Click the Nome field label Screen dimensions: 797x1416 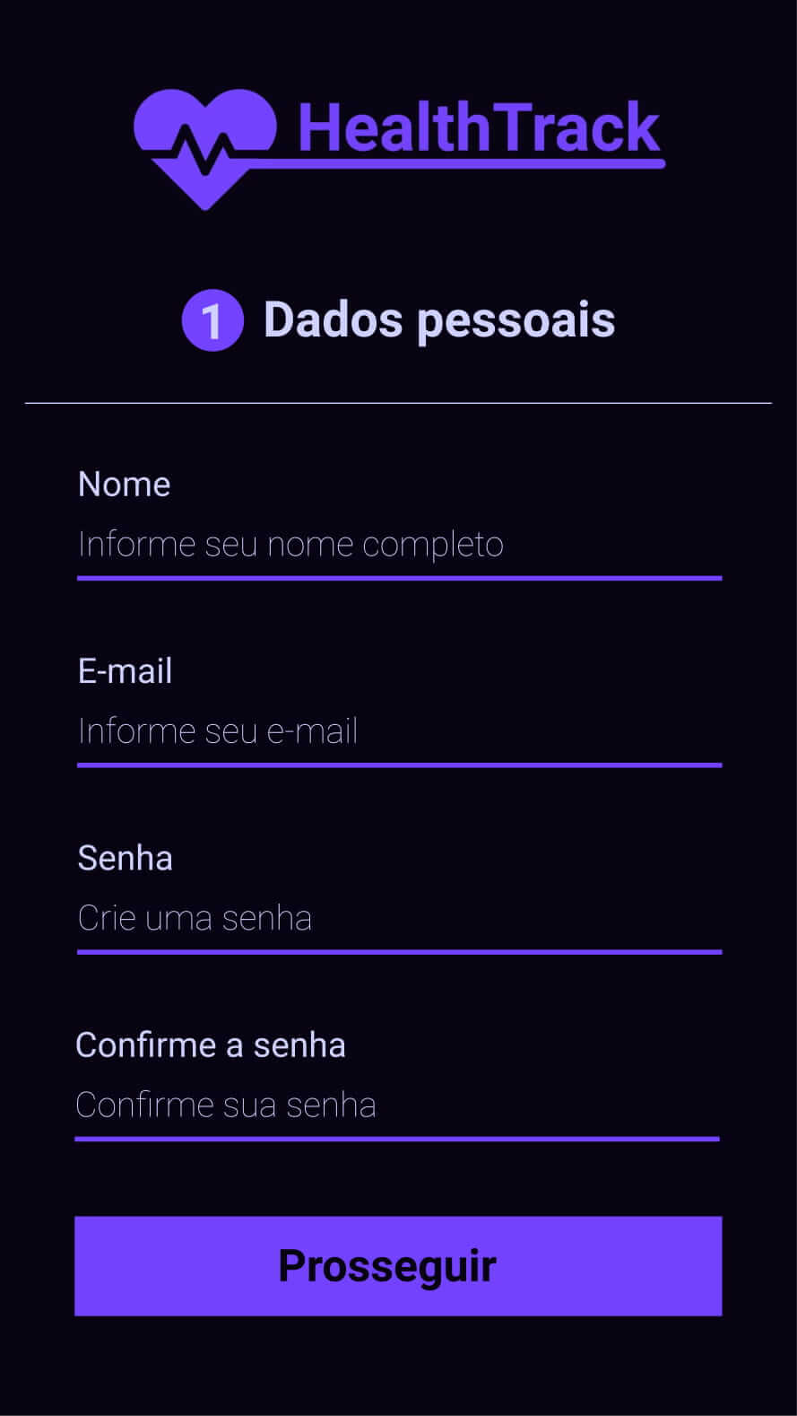pos(124,485)
